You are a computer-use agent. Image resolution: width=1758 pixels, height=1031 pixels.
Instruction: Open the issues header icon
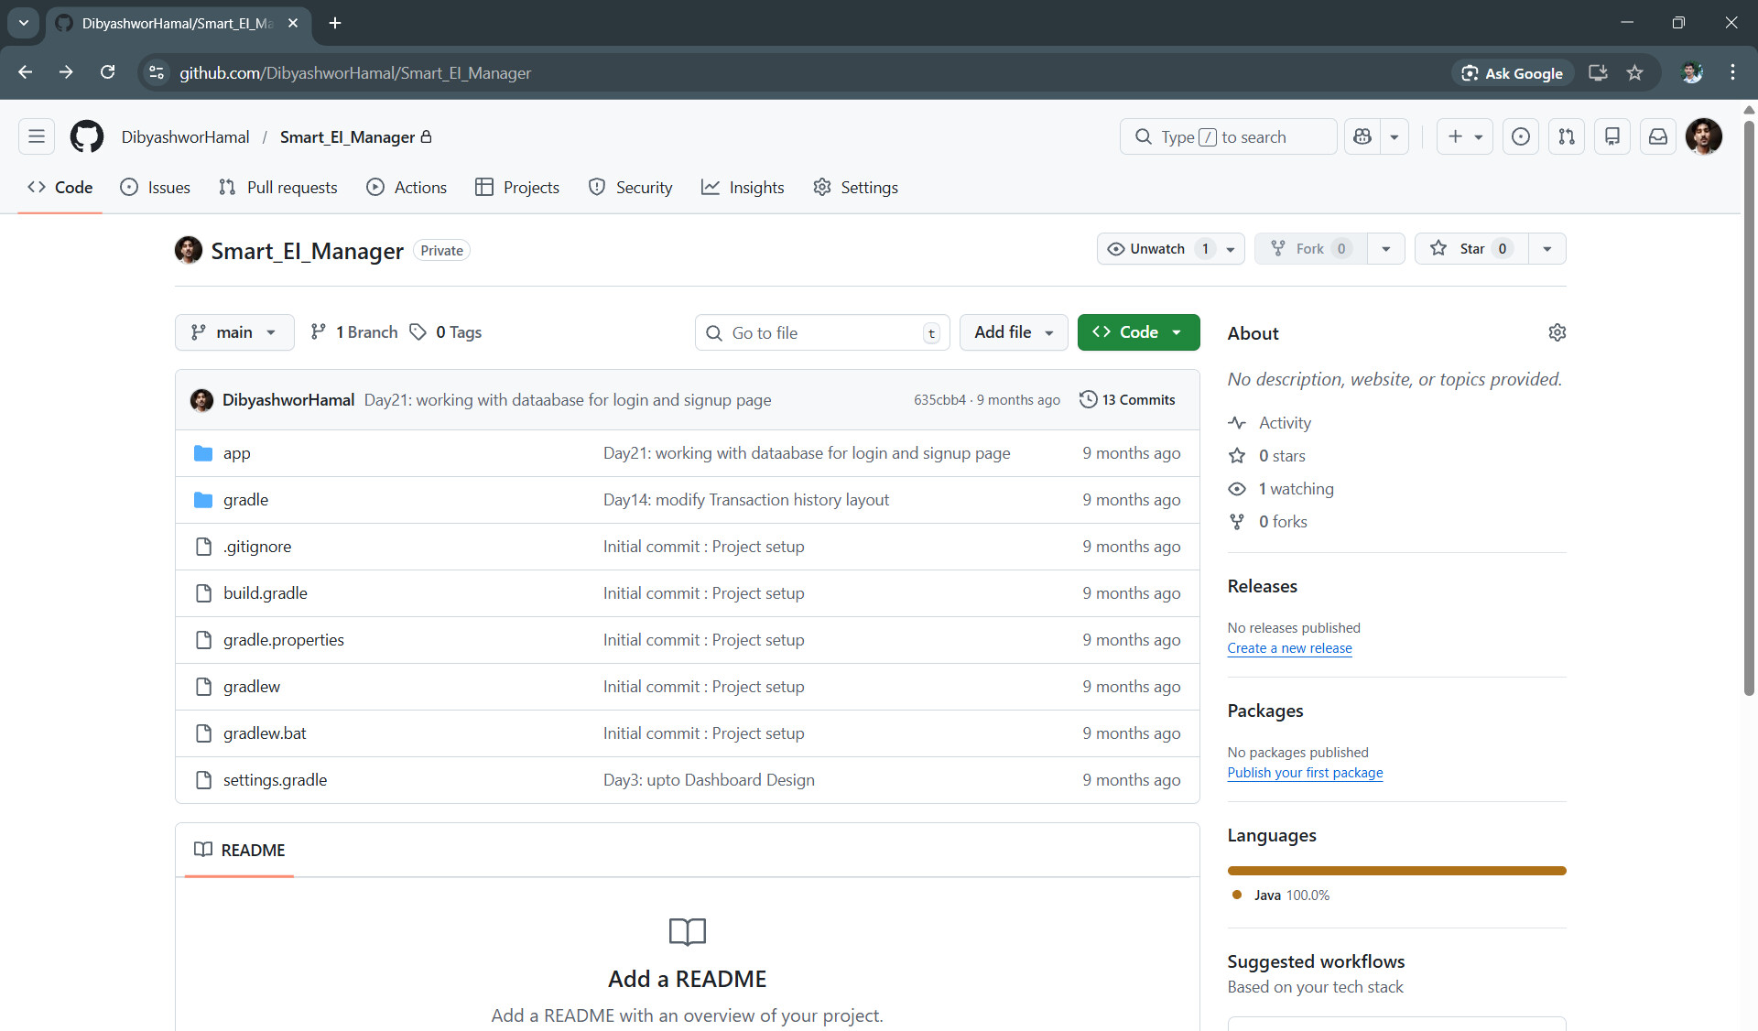tap(1520, 136)
